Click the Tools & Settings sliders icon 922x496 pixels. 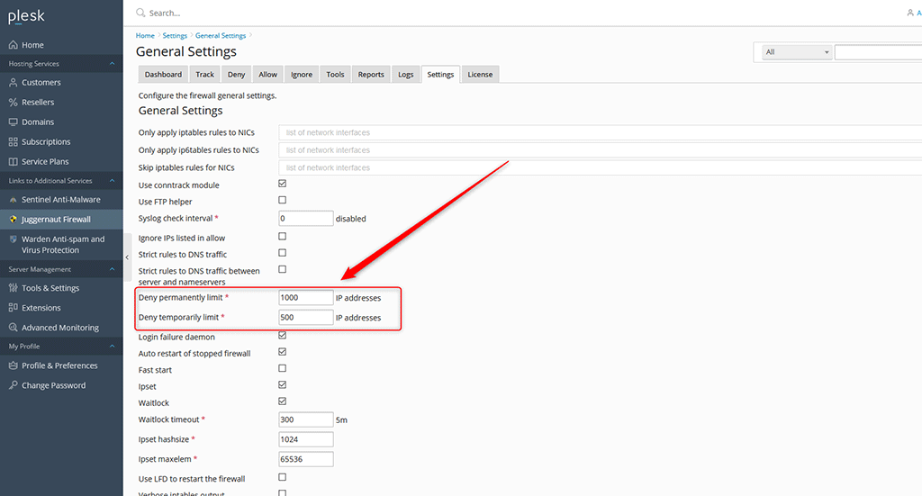13,288
